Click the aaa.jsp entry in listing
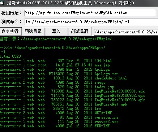The height and width of the screenshot is (132, 158). click(102, 65)
